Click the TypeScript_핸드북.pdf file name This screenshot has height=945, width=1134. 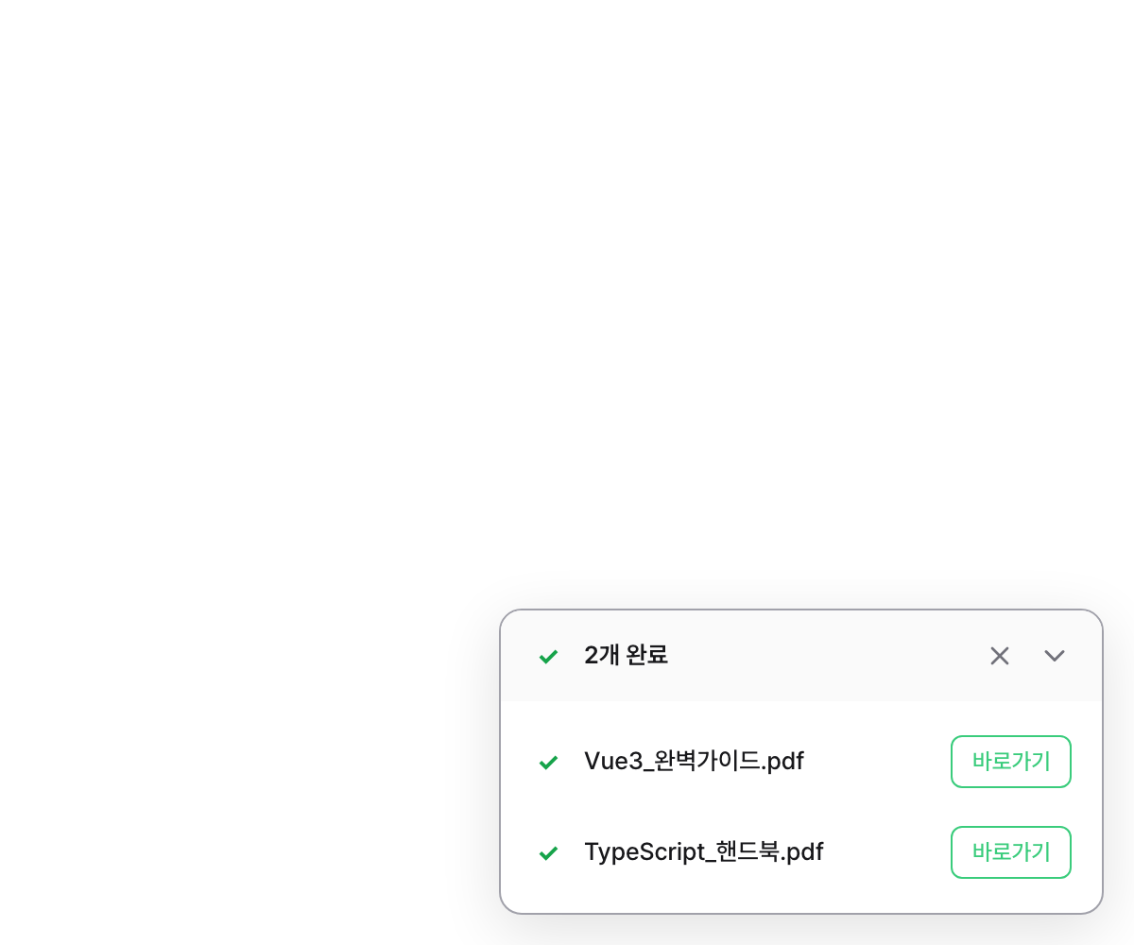(x=704, y=852)
